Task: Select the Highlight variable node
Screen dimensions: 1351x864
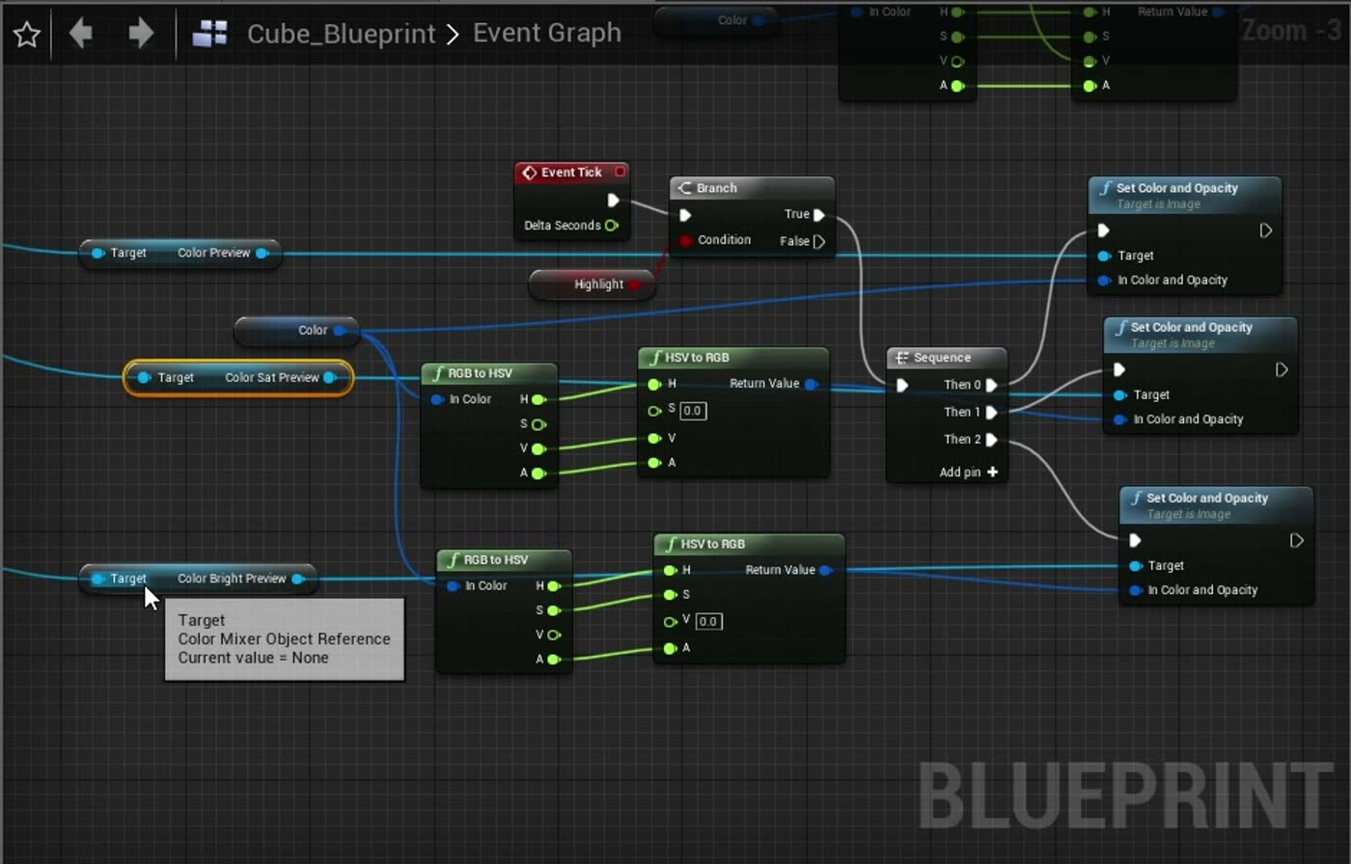Action: (592, 284)
